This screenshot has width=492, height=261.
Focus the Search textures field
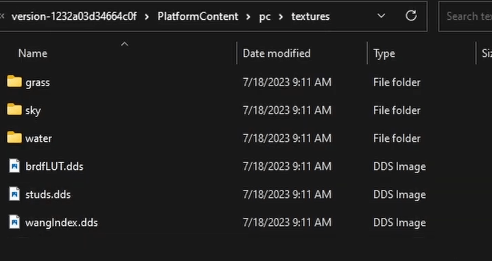465,16
